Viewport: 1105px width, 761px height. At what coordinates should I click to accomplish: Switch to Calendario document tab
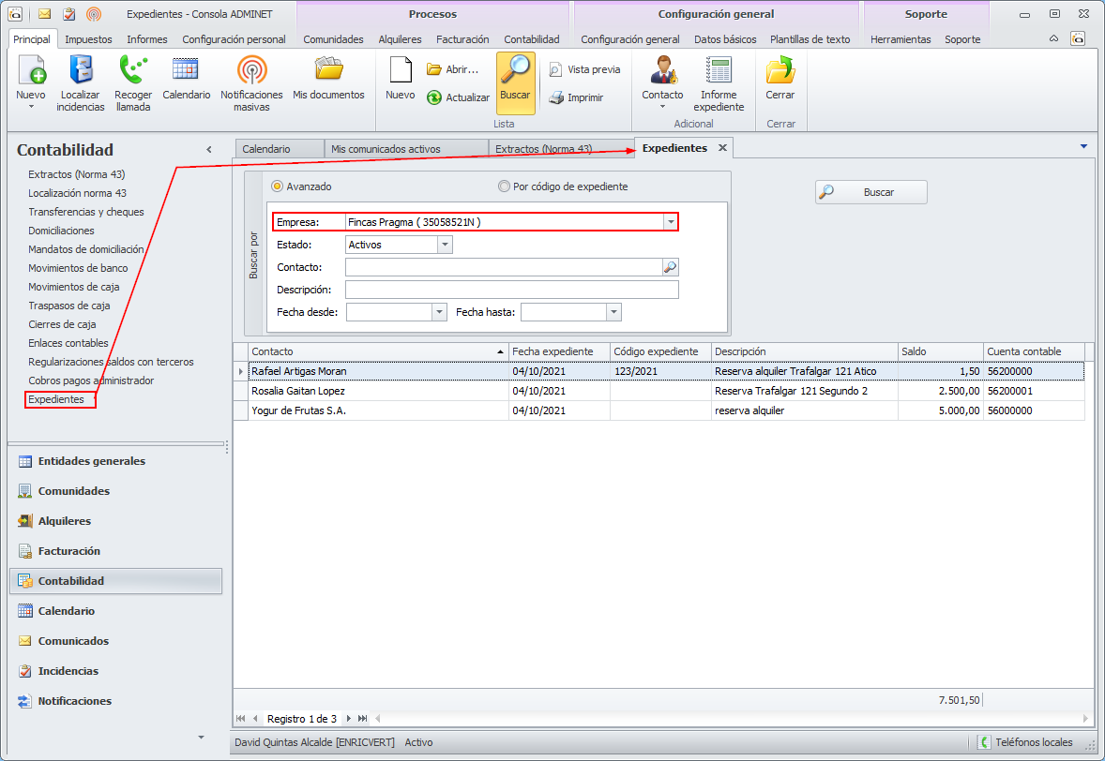(x=280, y=148)
